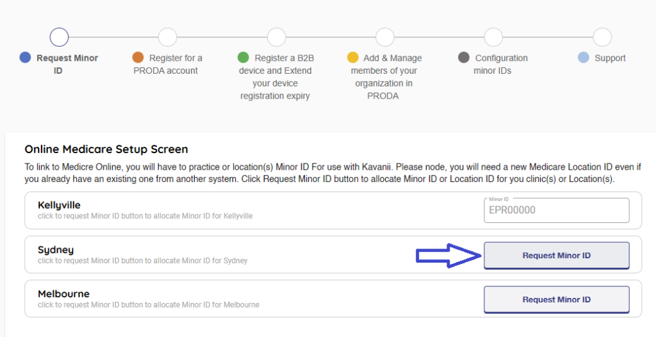The width and height of the screenshot is (656, 337).
Task: Select the step circle above Register for a PRODA account
Action: point(167,37)
